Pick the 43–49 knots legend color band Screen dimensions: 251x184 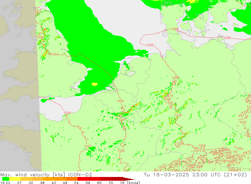coord(60,179)
